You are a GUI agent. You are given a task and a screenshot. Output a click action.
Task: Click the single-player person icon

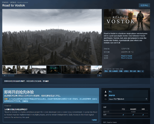[106, 92]
